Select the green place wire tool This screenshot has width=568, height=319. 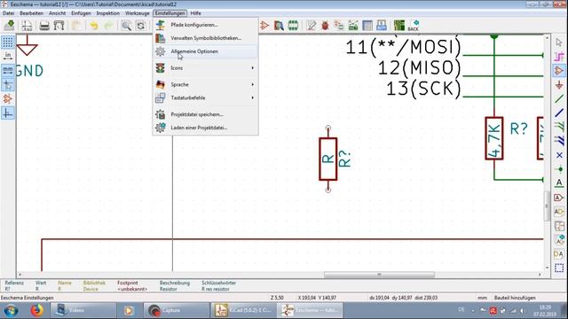point(559,98)
